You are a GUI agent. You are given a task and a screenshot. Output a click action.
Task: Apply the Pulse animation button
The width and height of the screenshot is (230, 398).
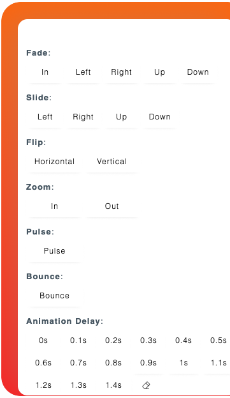pyautogui.click(x=54, y=251)
